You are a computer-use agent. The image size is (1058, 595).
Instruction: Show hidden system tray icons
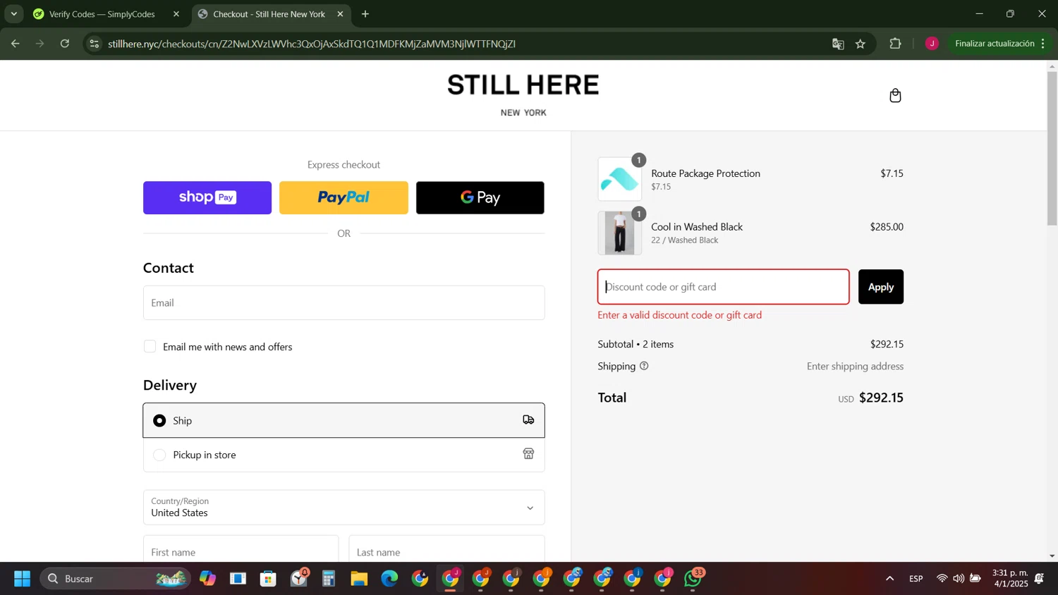click(890, 579)
